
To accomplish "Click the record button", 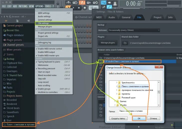I will [85, 8].
